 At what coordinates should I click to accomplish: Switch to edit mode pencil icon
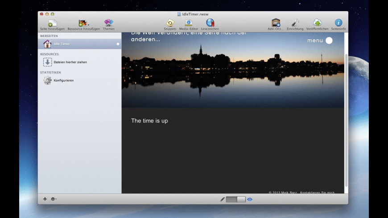click(x=222, y=199)
